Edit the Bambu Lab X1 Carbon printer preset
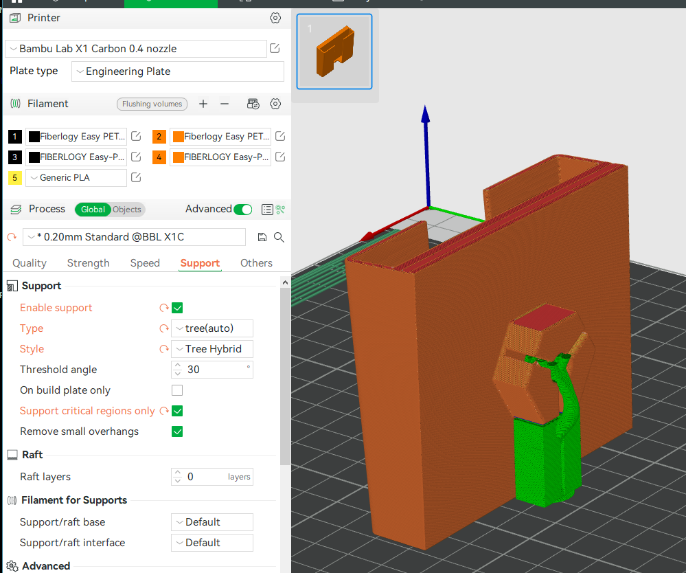Screen dimensions: 686x573 275,48
